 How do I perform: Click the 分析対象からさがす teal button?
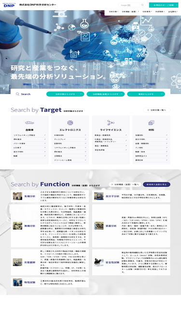(x=65, y=94)
